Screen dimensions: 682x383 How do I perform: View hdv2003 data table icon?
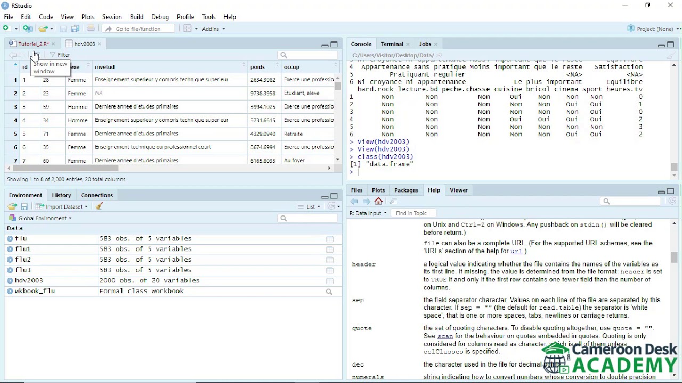330,281
